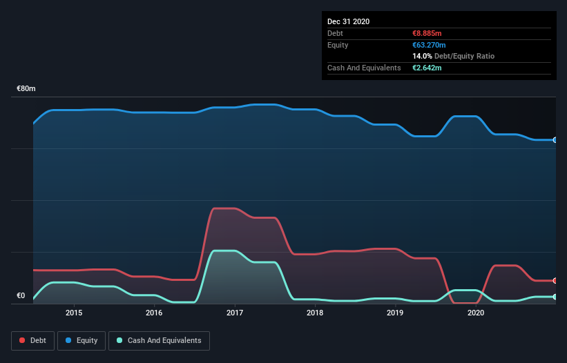The width and height of the screenshot is (567, 363).
Task: Click the 2018 x-axis label
Action: tap(315, 313)
